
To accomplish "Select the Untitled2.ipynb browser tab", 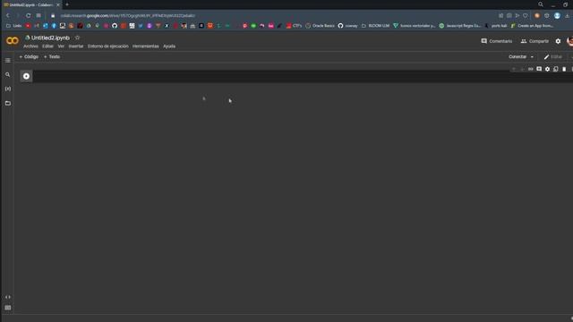I will 30,4.
